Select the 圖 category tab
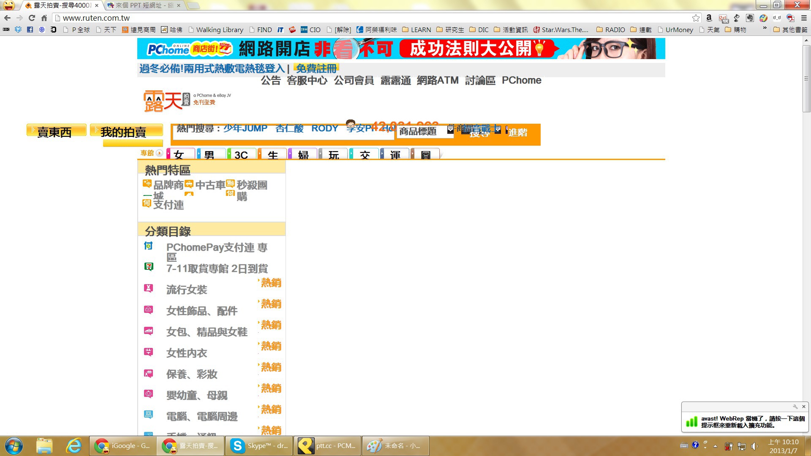This screenshot has width=811, height=456. (x=425, y=154)
